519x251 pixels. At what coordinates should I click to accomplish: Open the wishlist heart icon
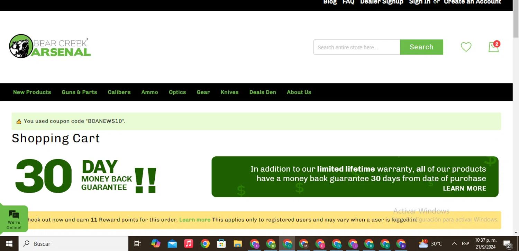tap(466, 47)
